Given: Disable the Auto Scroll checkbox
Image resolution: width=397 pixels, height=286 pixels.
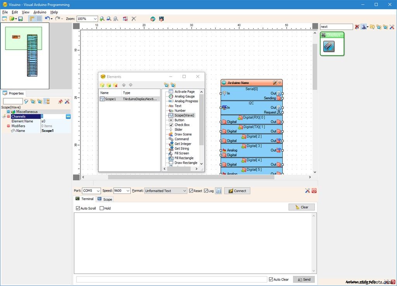Looking at the screenshot, I should (78, 208).
